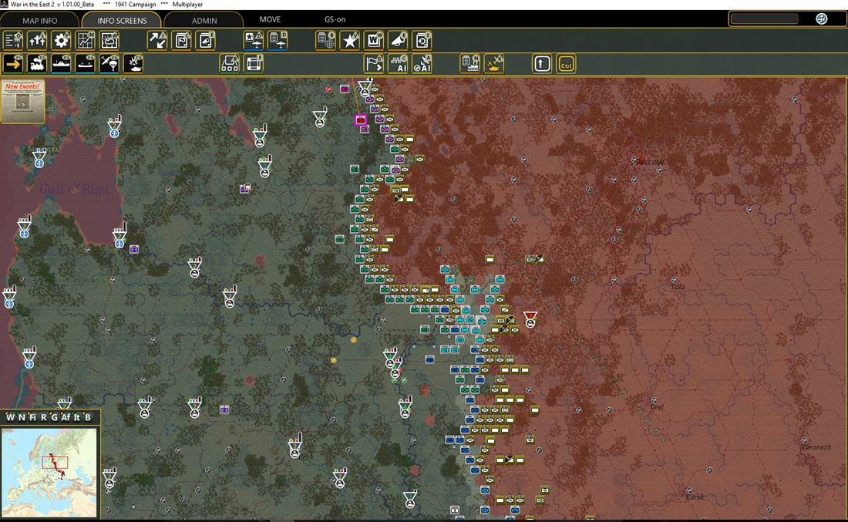848x522 pixels.
Task: Open the metrics chart grid icon
Action: tap(86, 41)
